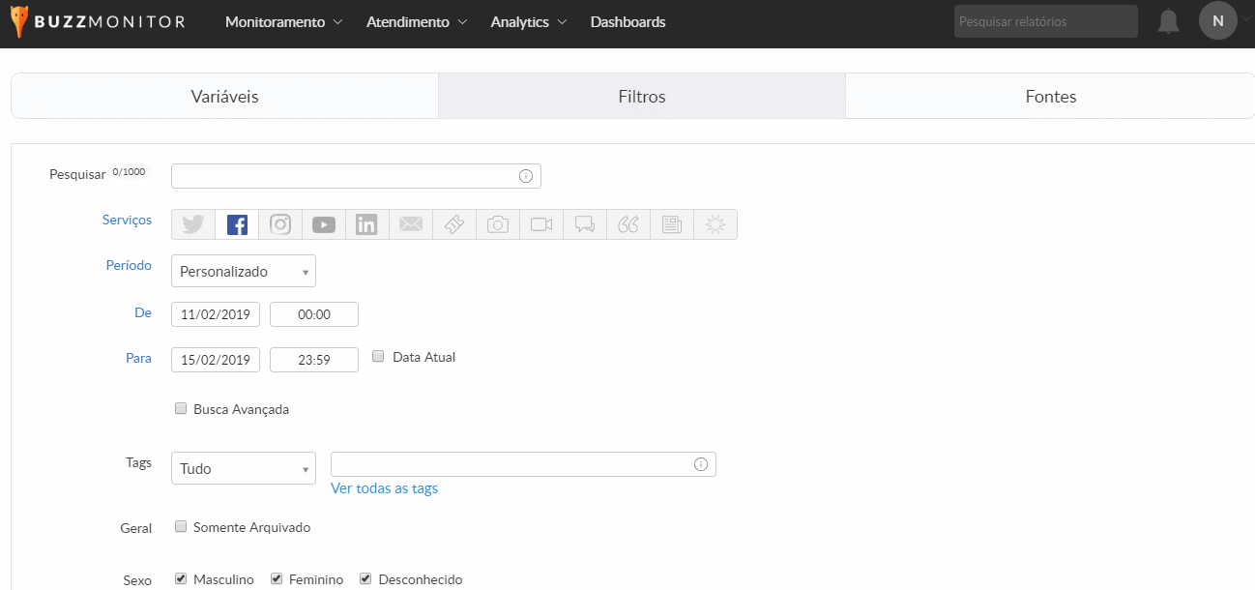Viewport: 1255px width, 590px height.
Task: Open the Período dropdown
Action: (x=243, y=272)
